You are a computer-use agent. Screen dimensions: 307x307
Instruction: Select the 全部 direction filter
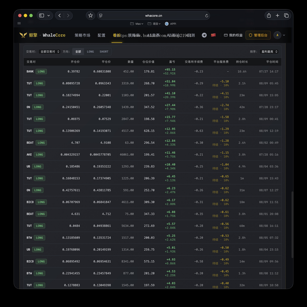click(78, 52)
